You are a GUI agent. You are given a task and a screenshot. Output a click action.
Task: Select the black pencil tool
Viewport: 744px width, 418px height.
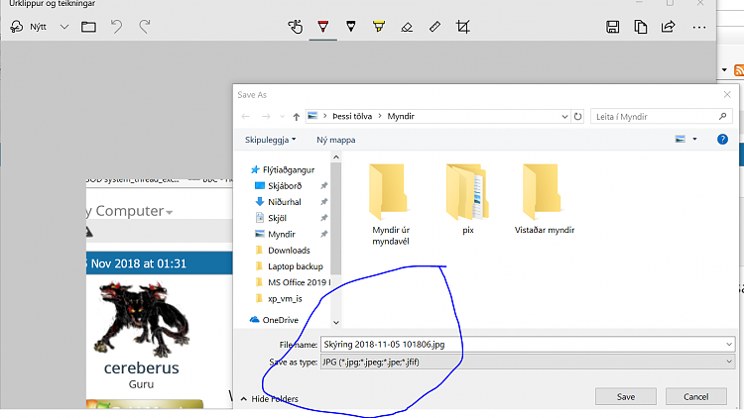350,27
